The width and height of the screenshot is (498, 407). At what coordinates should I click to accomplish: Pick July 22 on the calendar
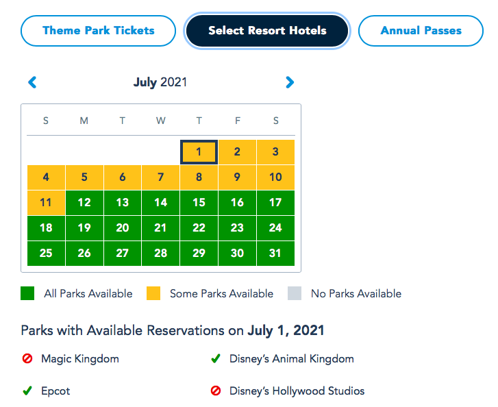point(199,228)
